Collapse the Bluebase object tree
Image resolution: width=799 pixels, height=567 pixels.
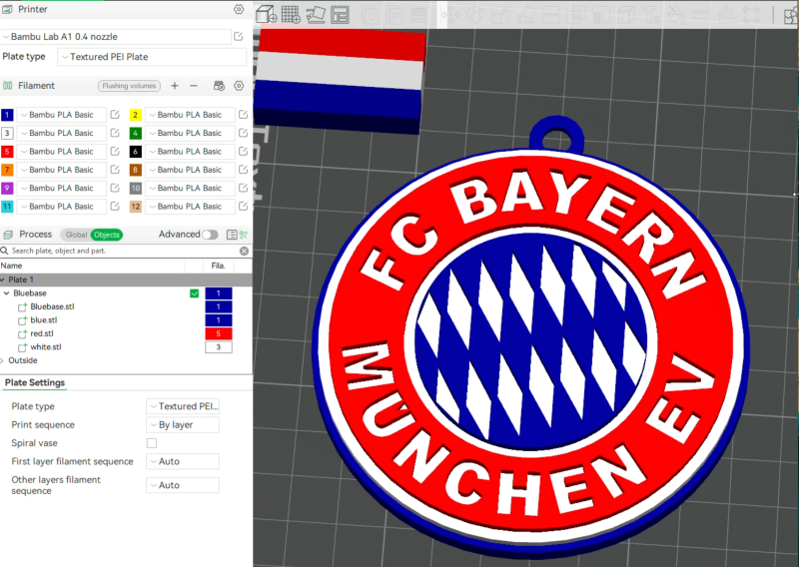(x=7, y=293)
